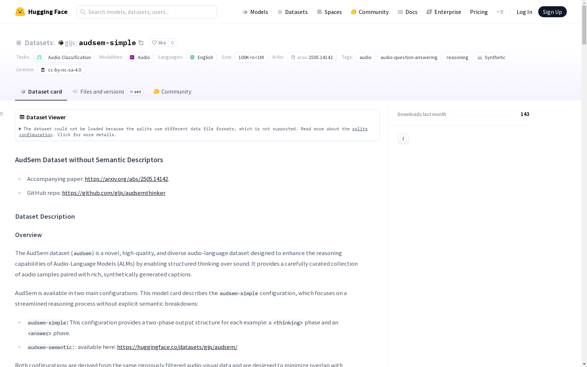Click the audsem-simple dataset title
The width and height of the screenshot is (587, 367).
click(107, 43)
